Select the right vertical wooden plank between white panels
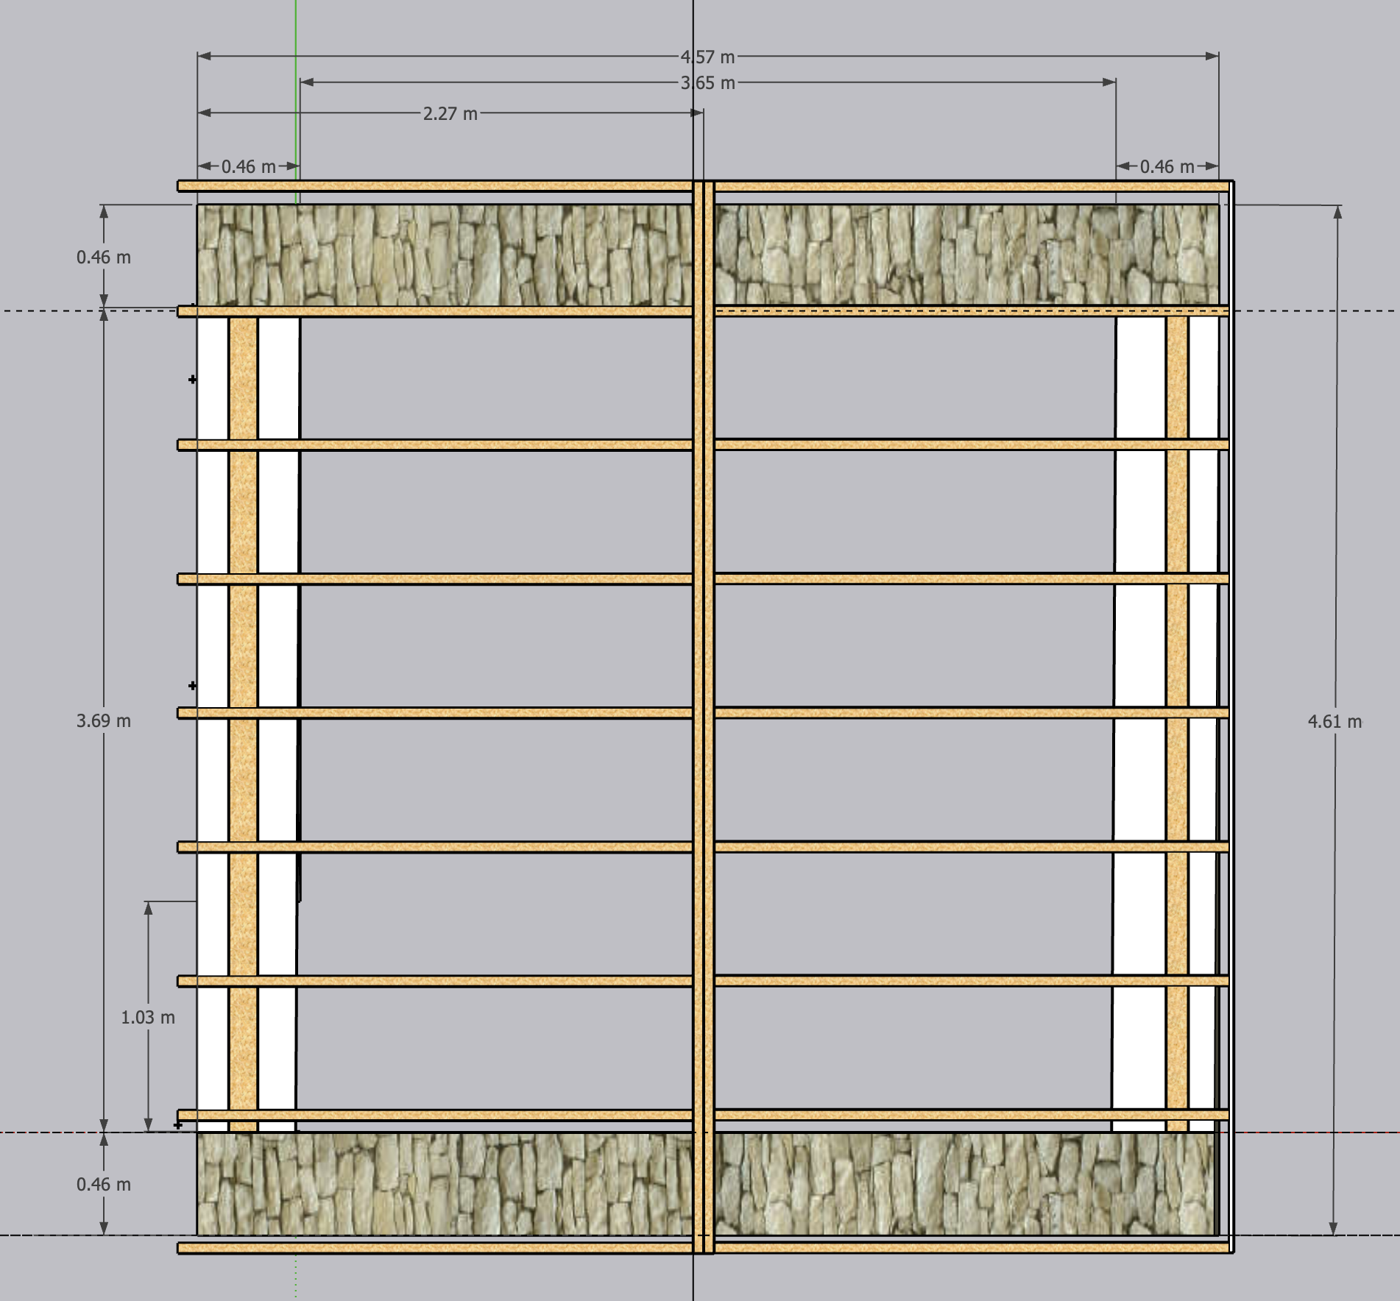Screen dimensions: 1400x1301 point(1177,725)
